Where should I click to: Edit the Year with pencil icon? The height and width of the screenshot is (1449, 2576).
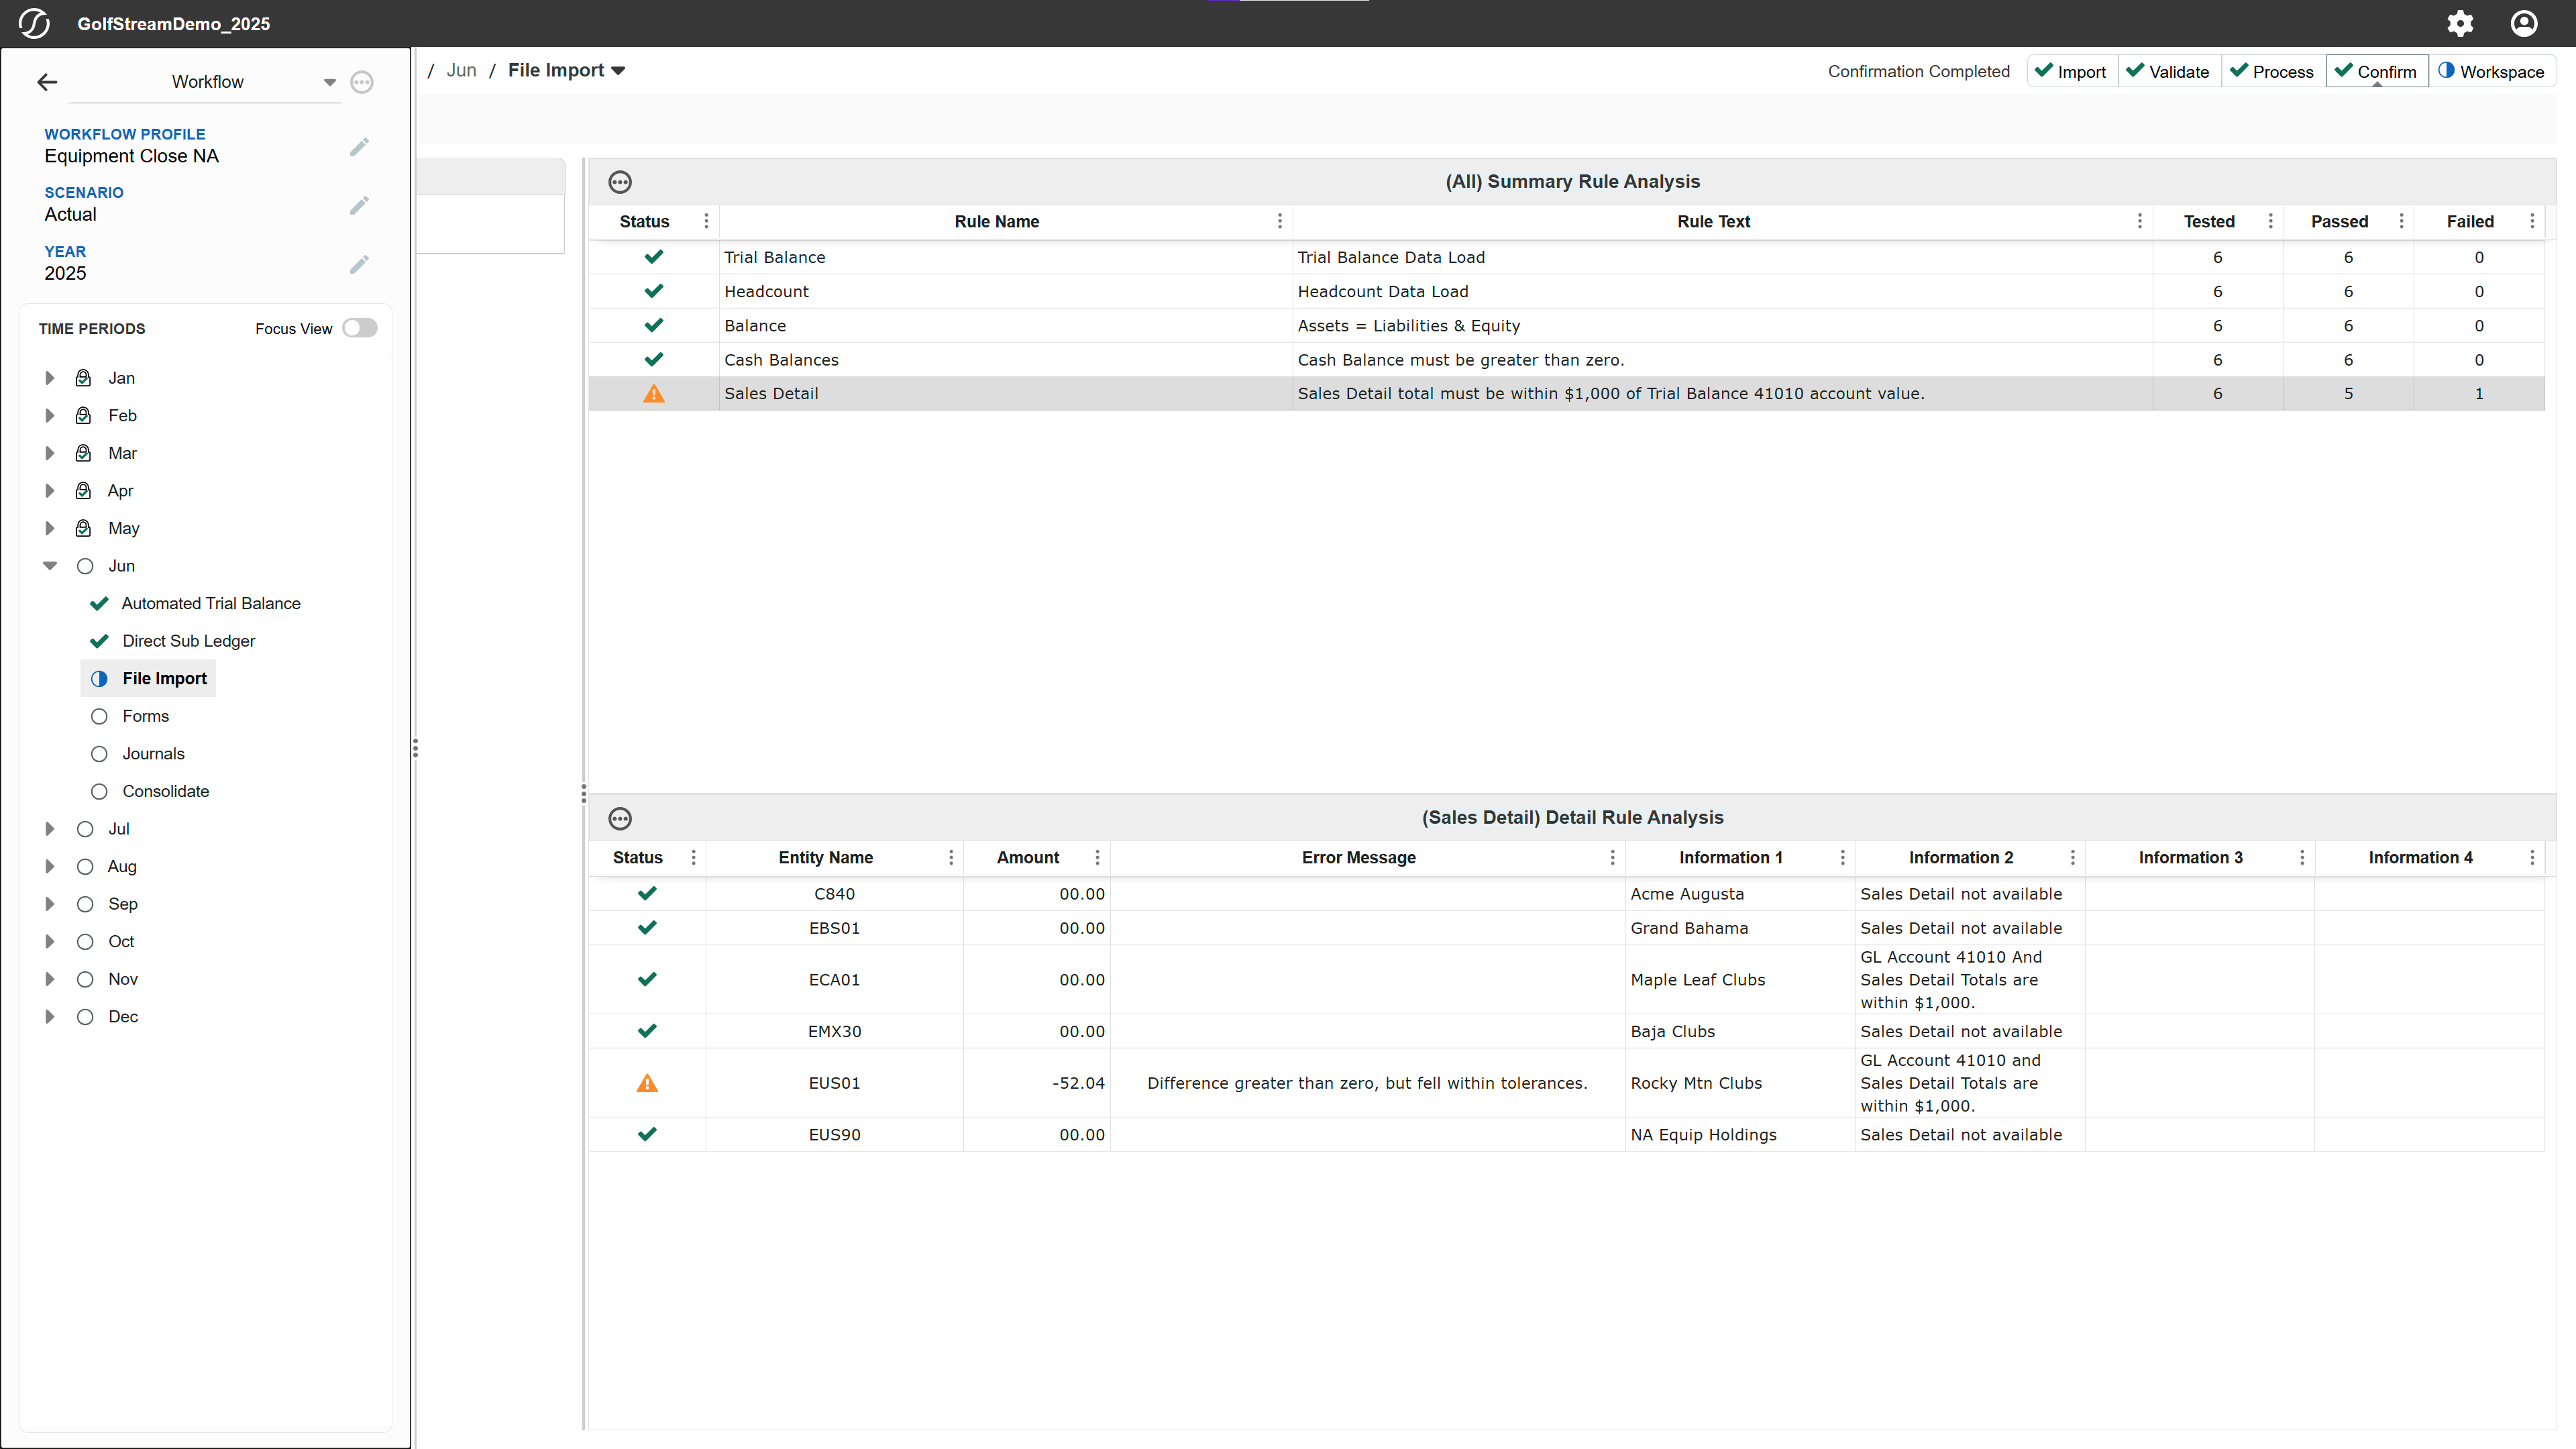(359, 265)
